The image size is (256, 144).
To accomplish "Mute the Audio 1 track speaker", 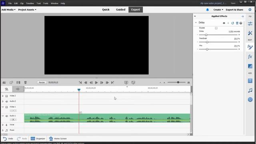I will (6, 116).
